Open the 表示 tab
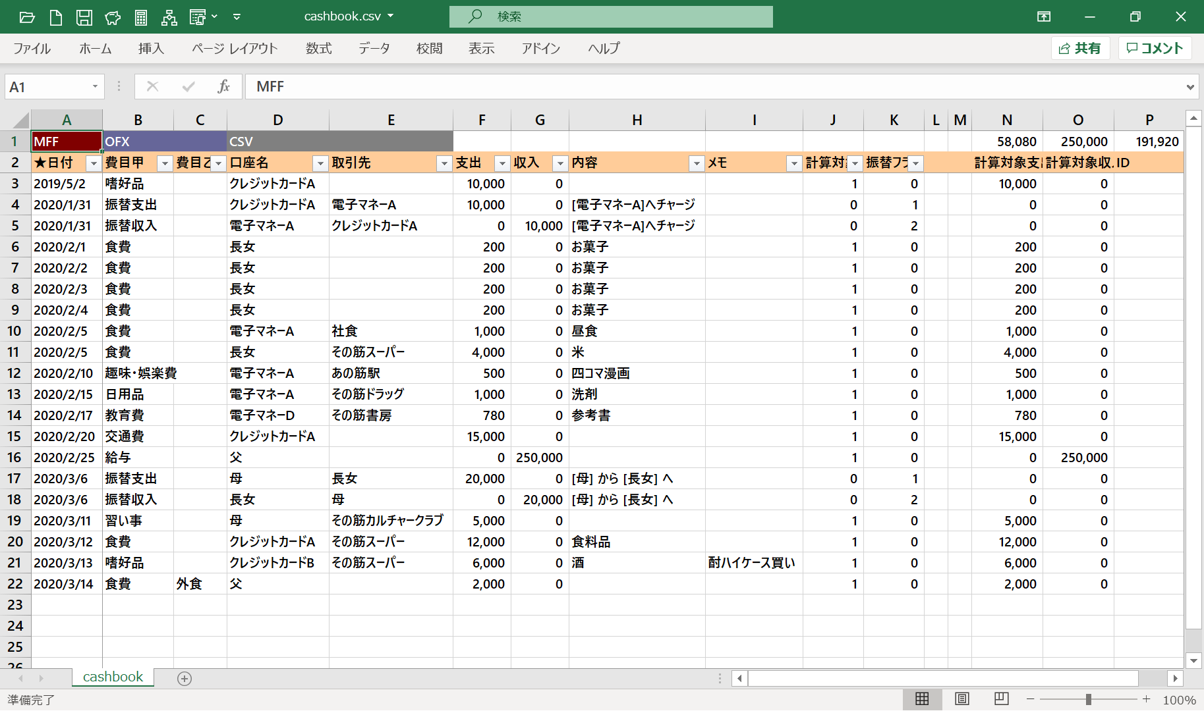 click(x=482, y=48)
